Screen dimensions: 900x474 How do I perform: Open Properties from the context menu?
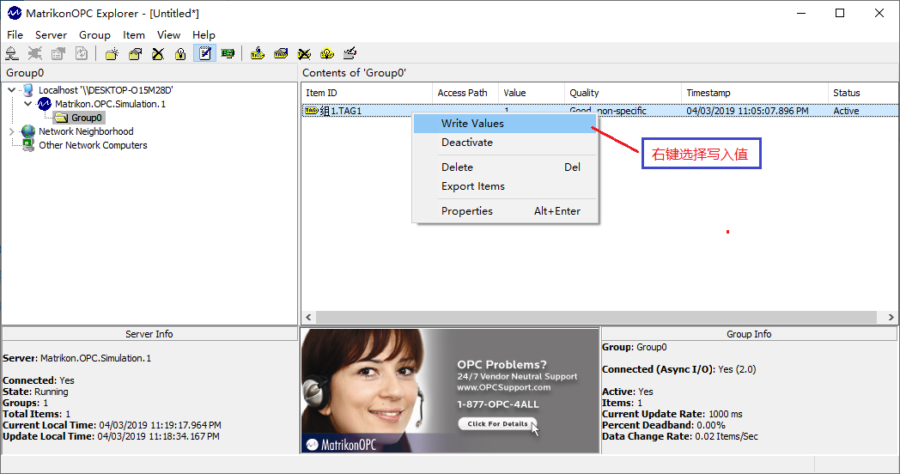505,211
